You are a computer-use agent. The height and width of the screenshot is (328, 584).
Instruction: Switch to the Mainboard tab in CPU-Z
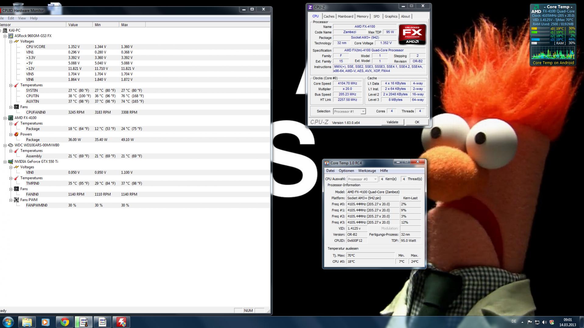(x=345, y=16)
